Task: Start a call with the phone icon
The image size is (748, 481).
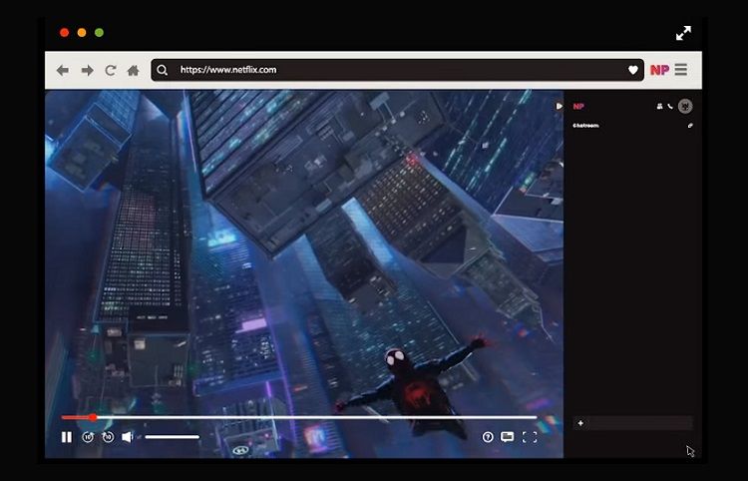Action: 670,107
